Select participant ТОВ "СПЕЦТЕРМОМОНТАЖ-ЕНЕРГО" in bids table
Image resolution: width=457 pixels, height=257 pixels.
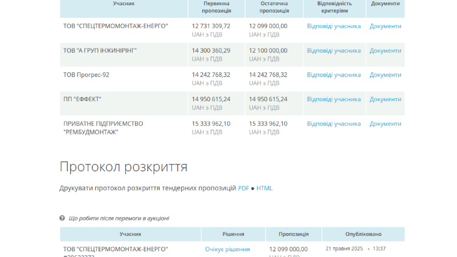click(116, 26)
